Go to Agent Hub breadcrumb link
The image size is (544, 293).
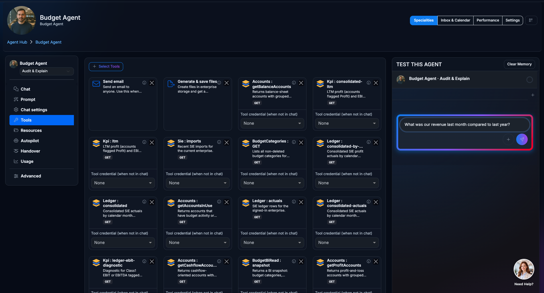click(x=17, y=42)
